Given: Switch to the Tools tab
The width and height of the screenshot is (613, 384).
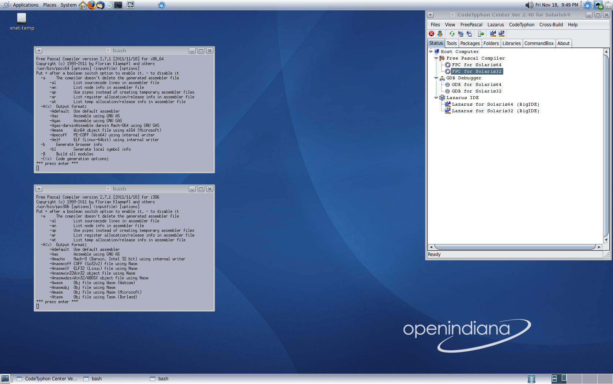Looking at the screenshot, I should click(451, 44).
